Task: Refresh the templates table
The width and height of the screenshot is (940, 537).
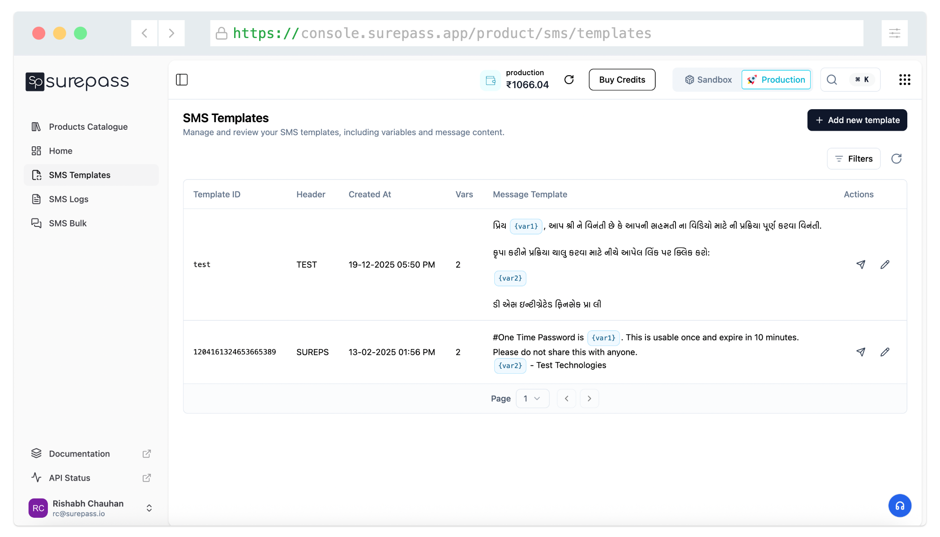Action: pos(897,158)
